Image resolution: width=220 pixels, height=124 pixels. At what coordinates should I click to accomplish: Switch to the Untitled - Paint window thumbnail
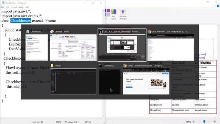(x=73, y=48)
